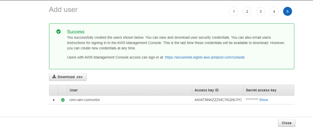The image size is (313, 127).
Task: Close the Add user dialog
Action: pyautogui.click(x=286, y=123)
